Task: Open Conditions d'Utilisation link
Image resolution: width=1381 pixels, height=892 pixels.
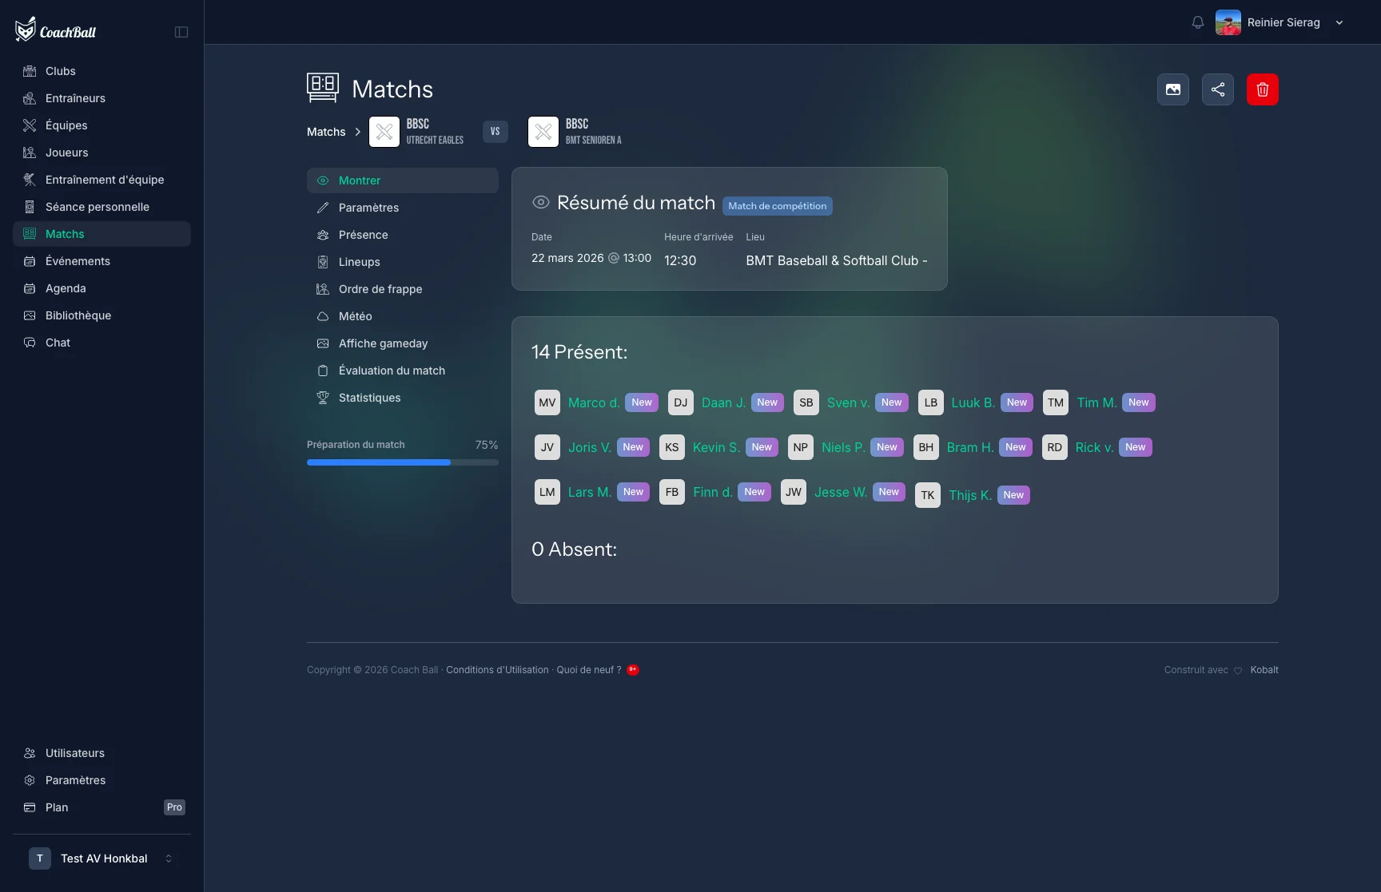Action: (x=497, y=670)
